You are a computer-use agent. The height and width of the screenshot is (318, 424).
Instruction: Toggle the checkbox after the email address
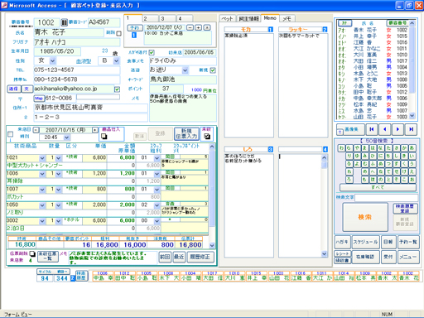117,89
